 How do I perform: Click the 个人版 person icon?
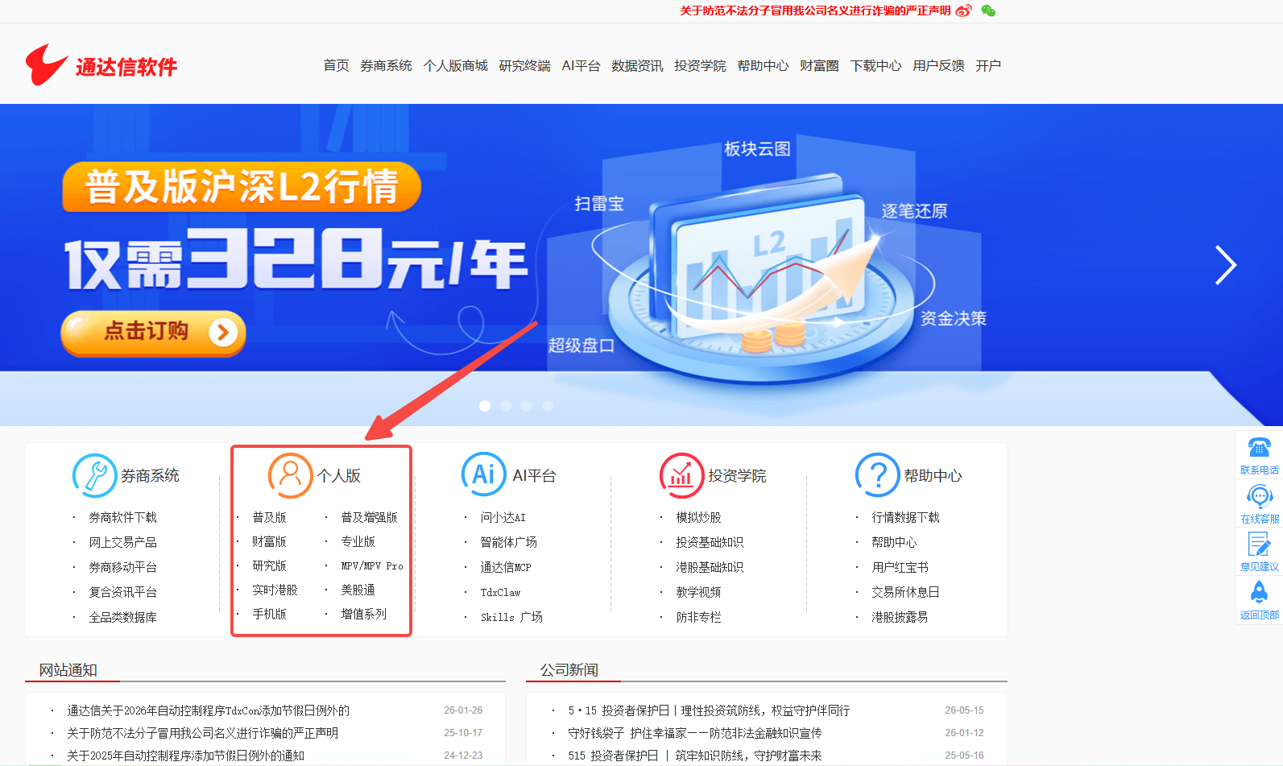point(290,475)
